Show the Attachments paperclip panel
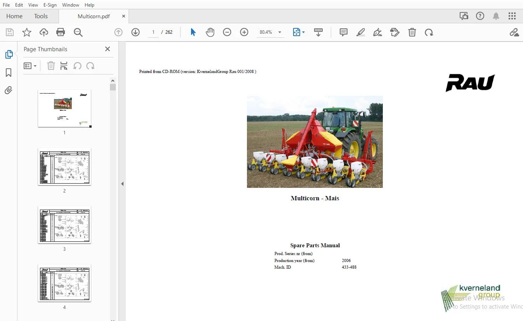Screen dimensions: 523x321 [x=9, y=90]
